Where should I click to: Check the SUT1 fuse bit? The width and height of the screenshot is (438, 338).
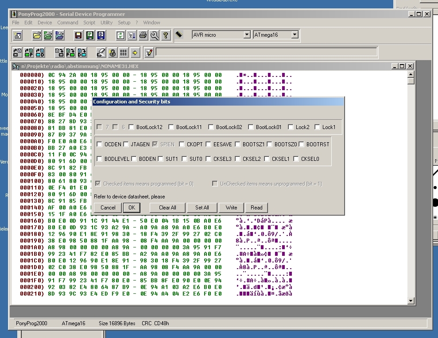point(161,159)
